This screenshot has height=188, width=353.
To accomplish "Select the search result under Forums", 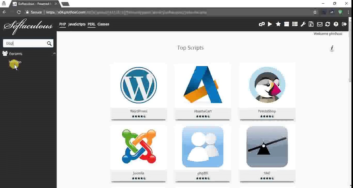I will [15, 62].
